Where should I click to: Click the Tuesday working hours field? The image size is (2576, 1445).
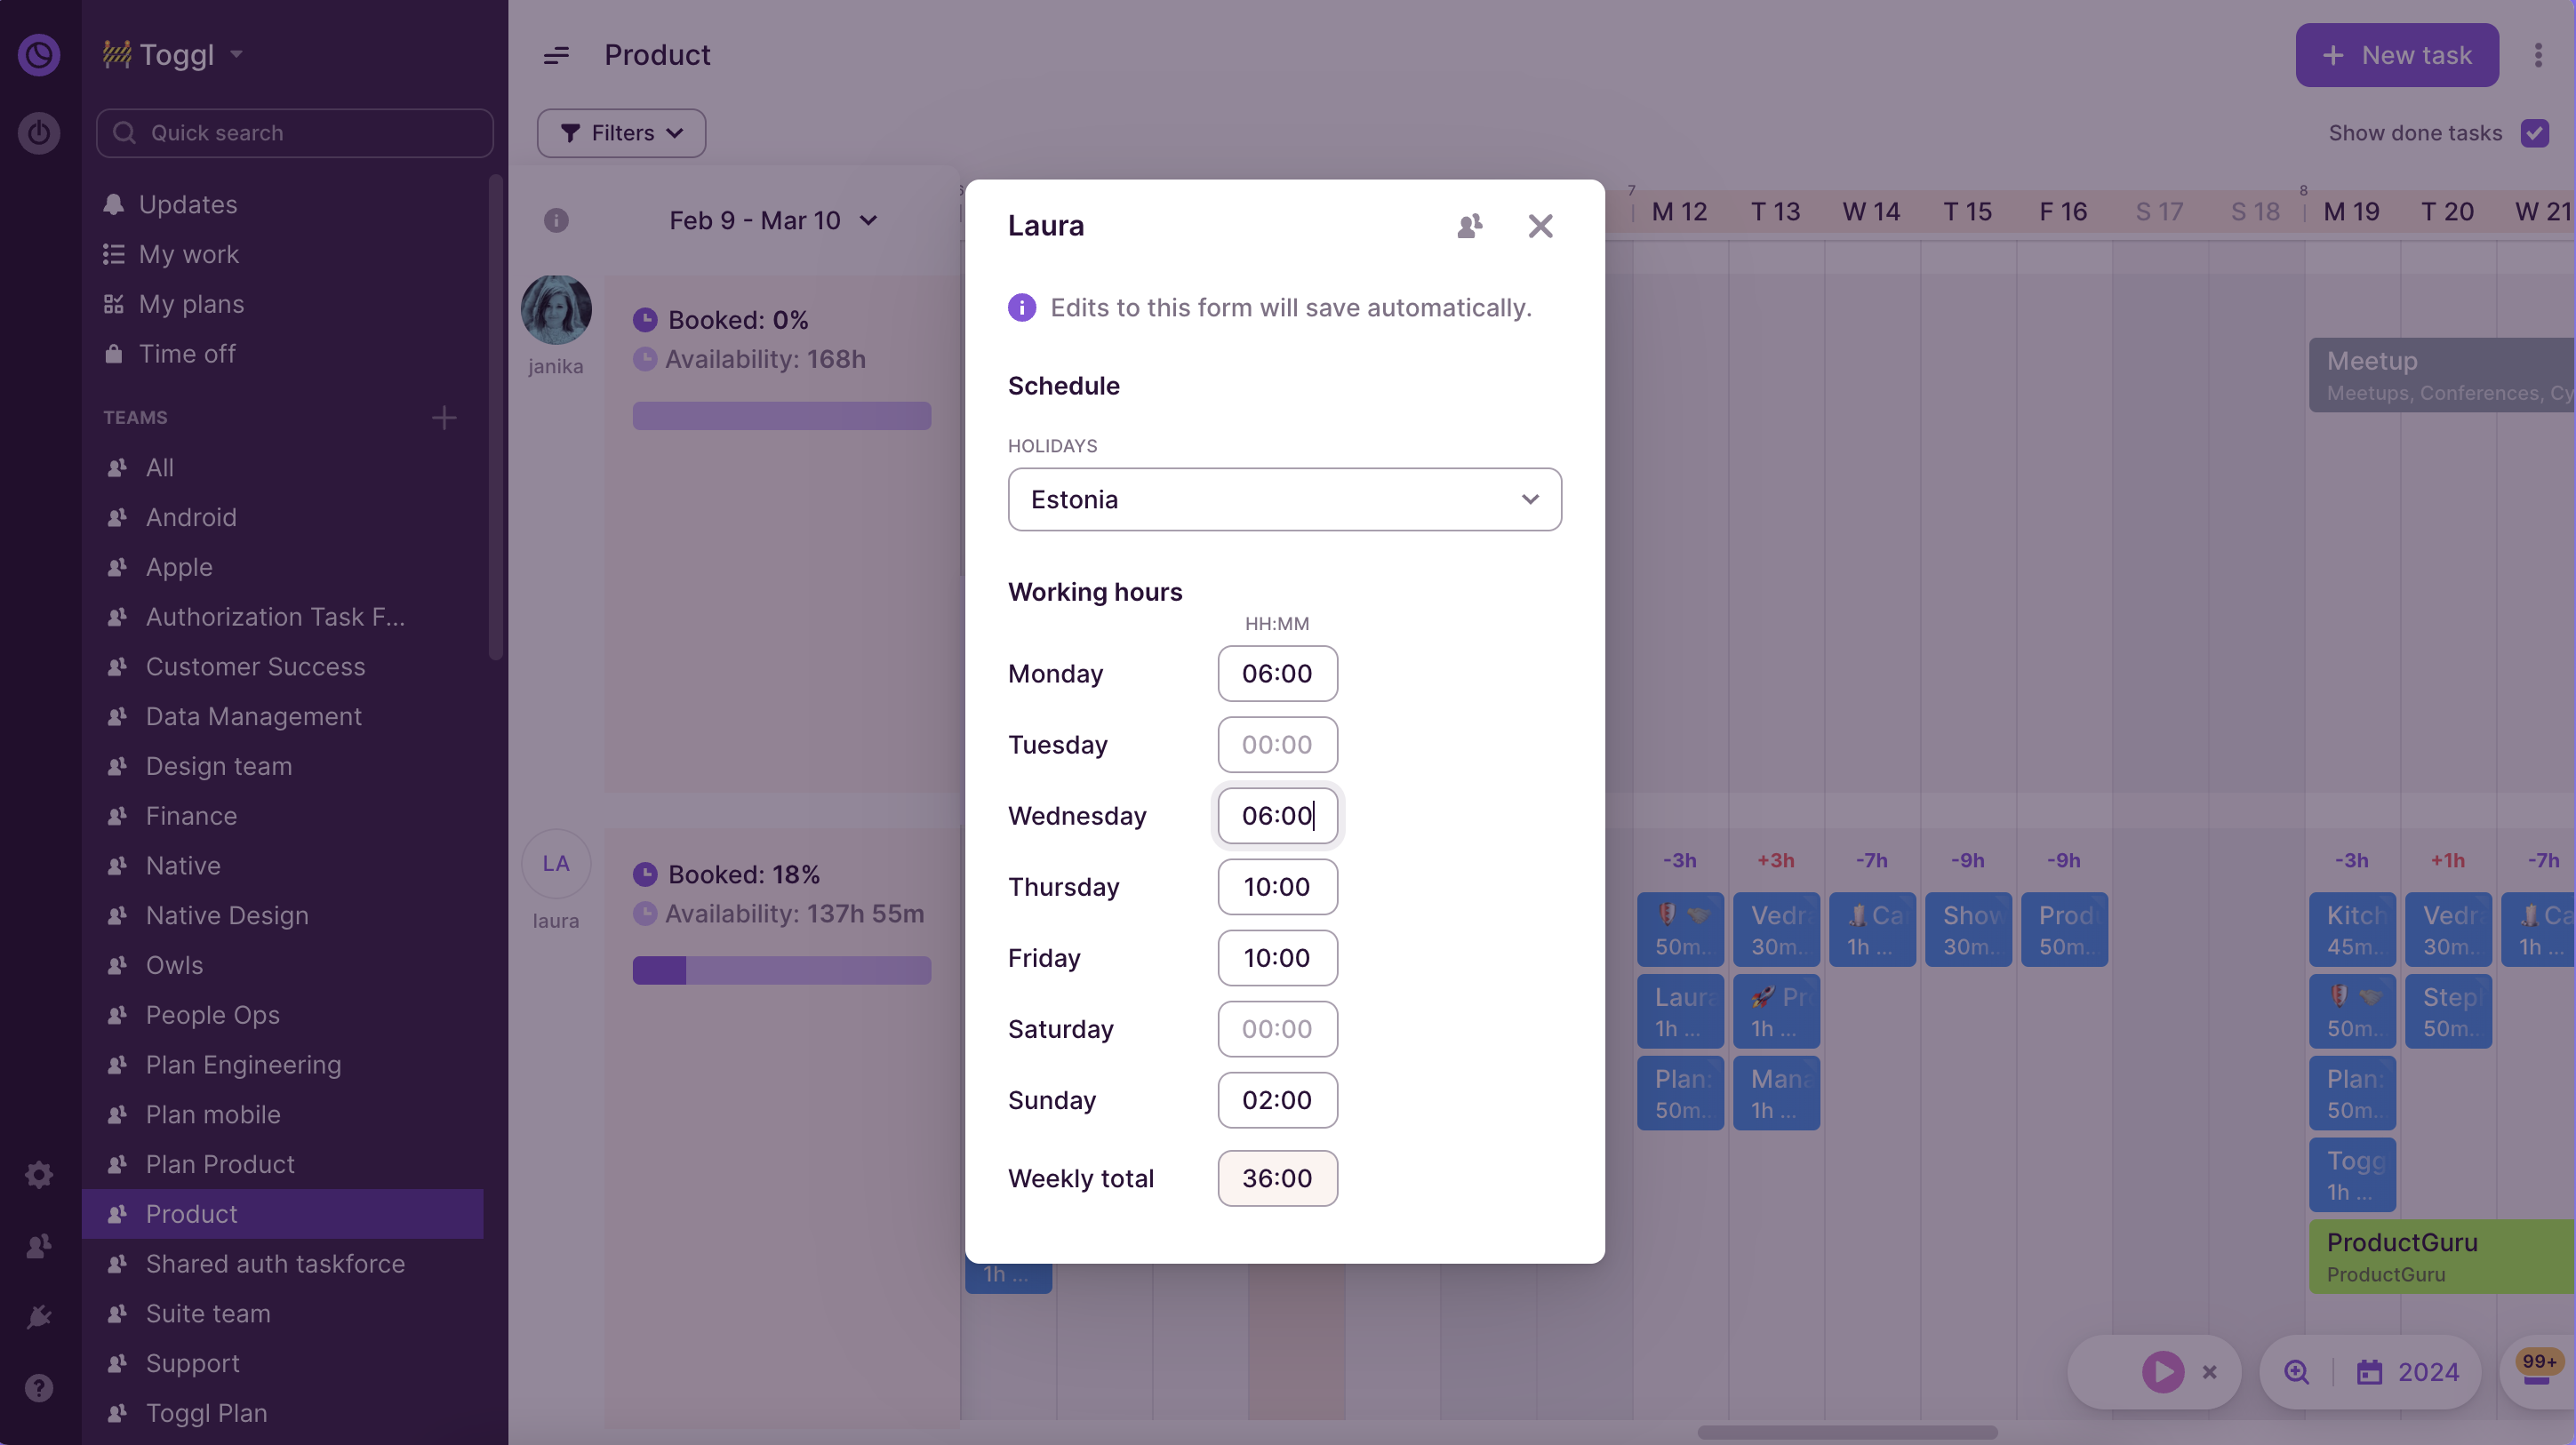click(x=1277, y=744)
